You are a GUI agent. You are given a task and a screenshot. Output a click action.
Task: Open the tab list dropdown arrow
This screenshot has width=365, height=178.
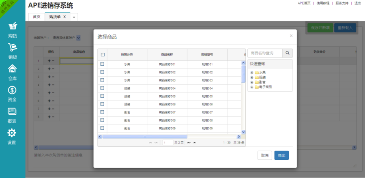(x=74, y=17)
